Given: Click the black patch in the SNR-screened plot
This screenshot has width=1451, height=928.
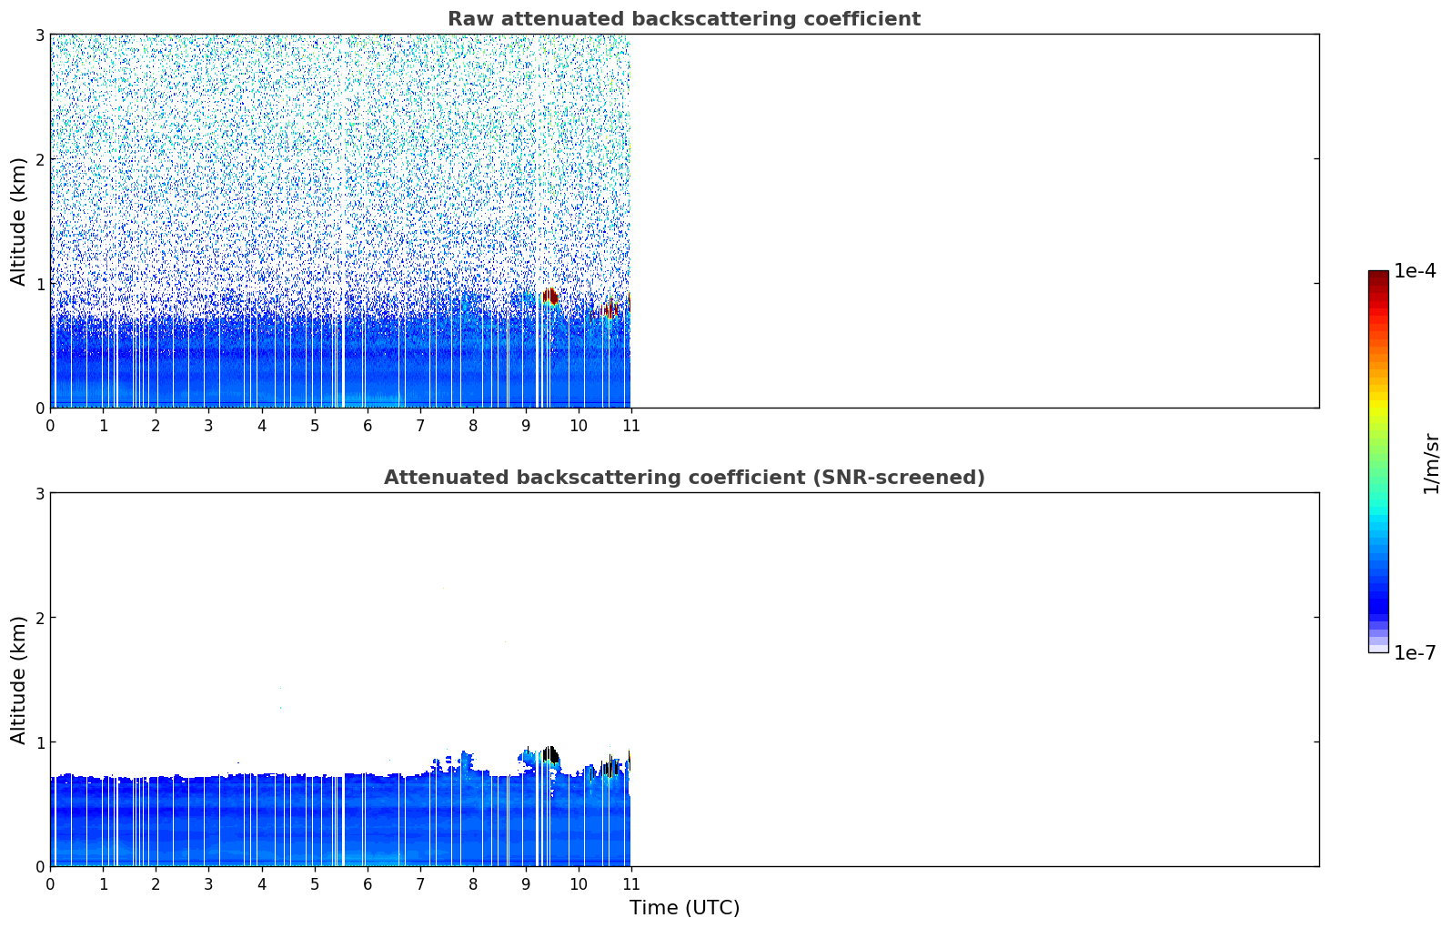Looking at the screenshot, I should tap(550, 754).
